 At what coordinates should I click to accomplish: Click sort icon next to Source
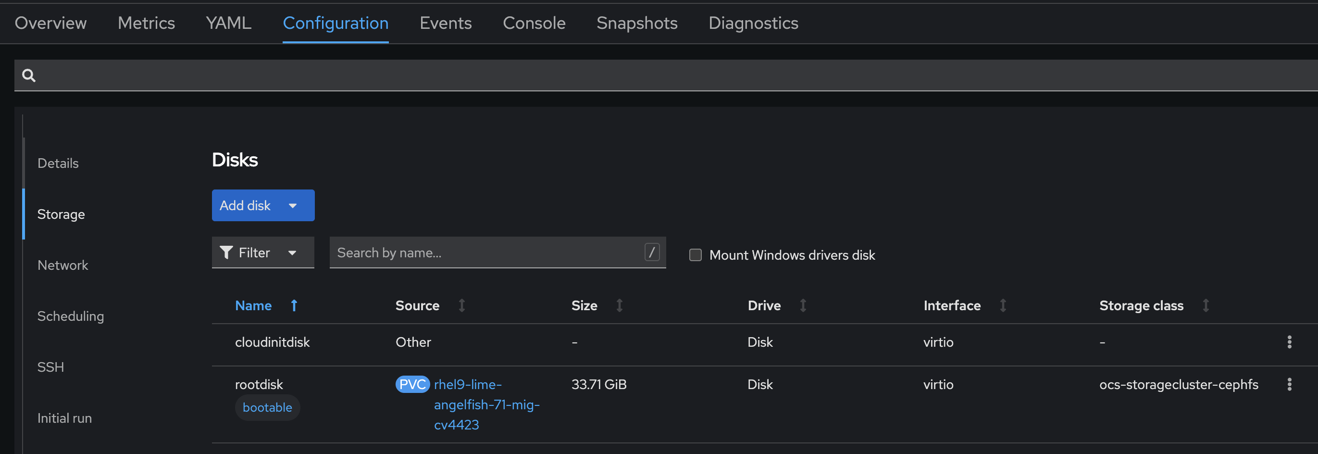[x=461, y=305]
